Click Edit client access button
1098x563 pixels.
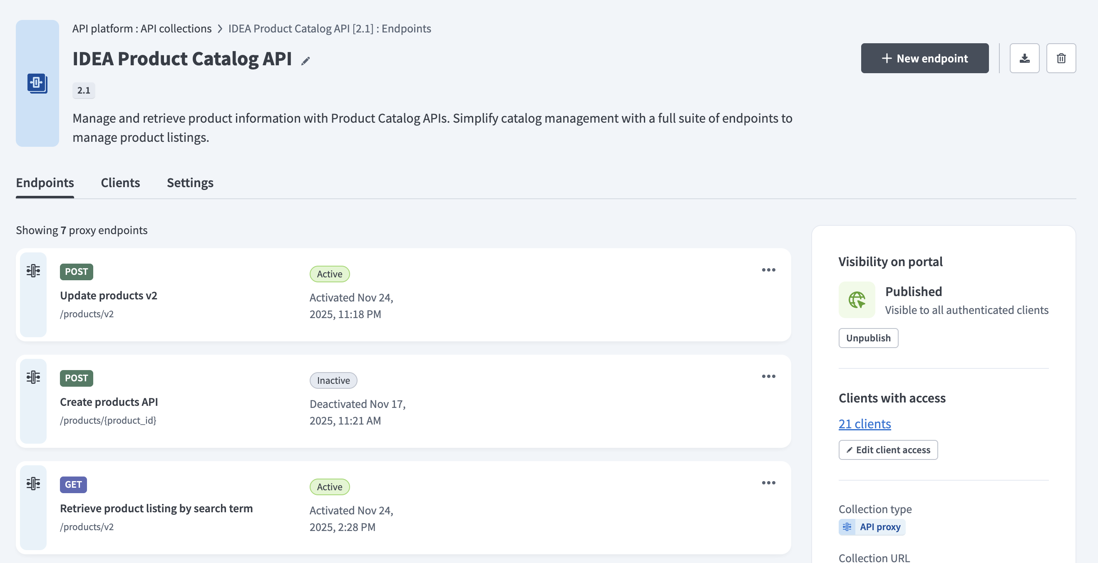click(888, 450)
